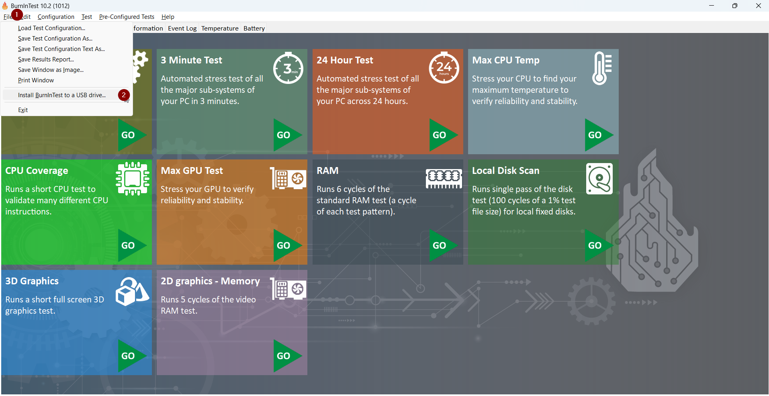Open the Configuration menu

[56, 17]
